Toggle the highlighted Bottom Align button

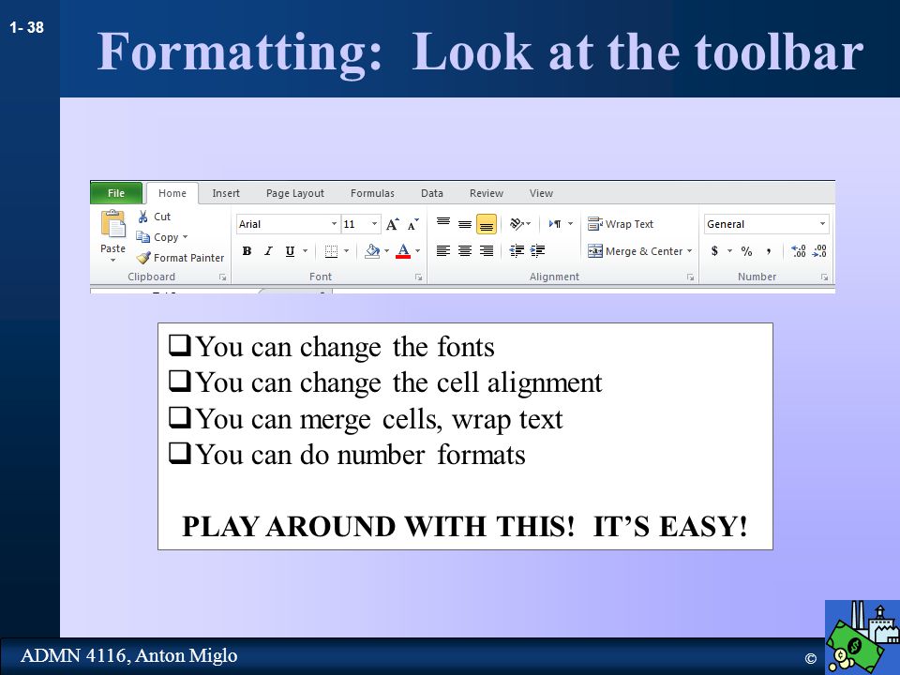(x=487, y=224)
